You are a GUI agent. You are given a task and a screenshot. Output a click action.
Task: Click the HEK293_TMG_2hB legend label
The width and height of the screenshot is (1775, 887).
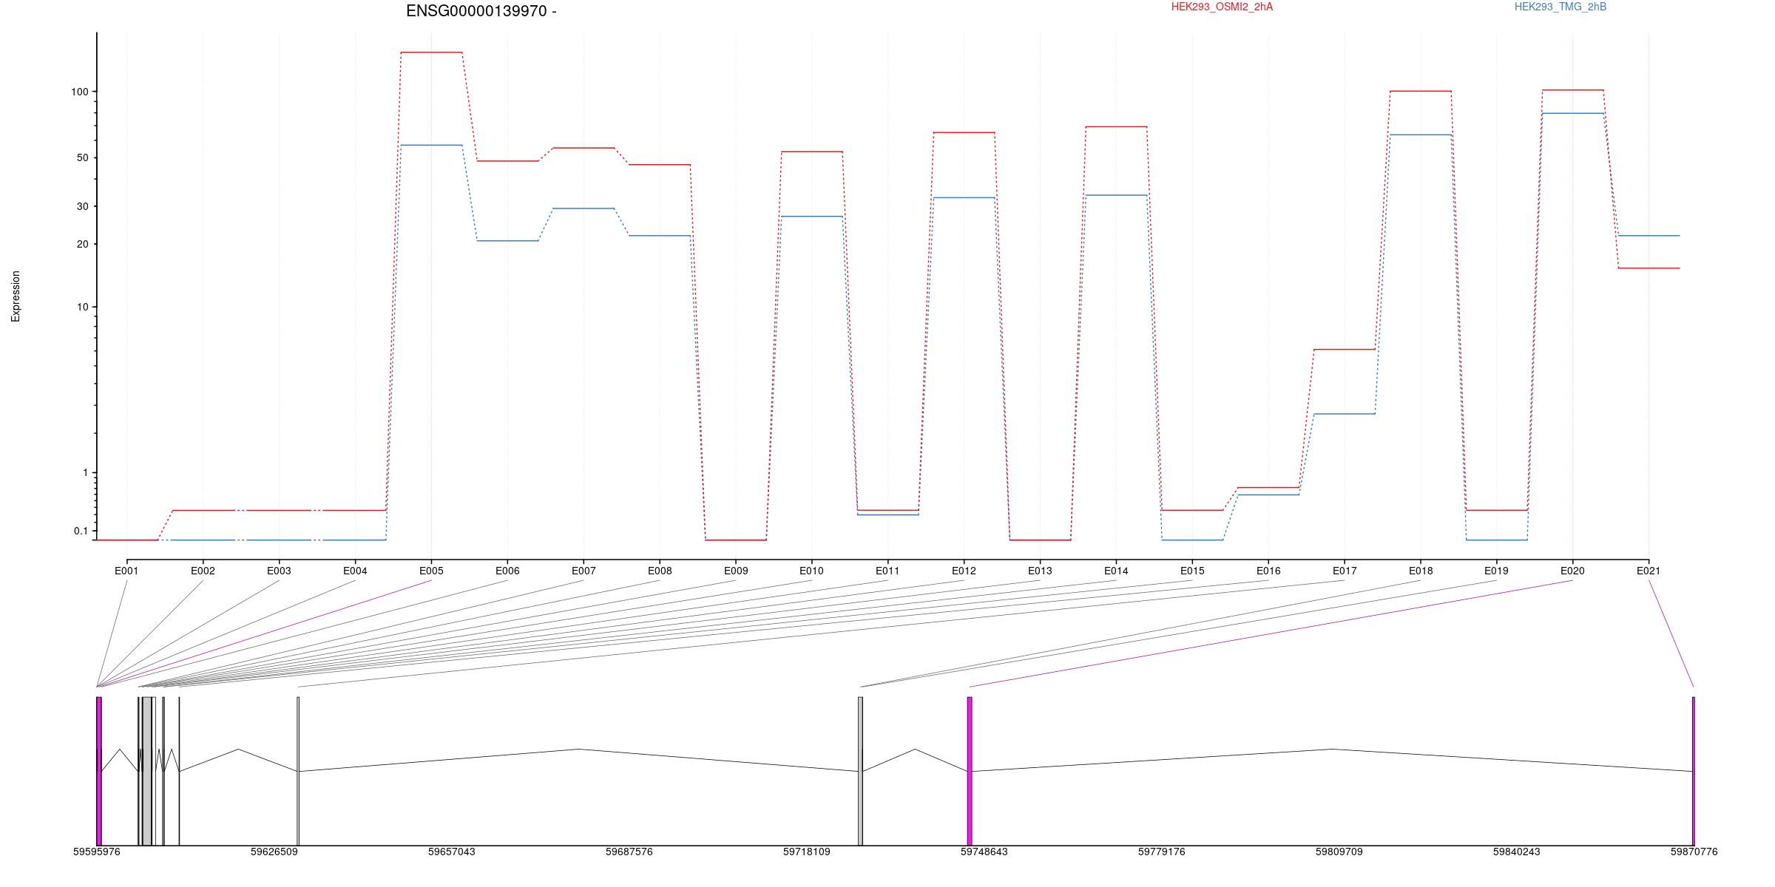click(x=1561, y=7)
